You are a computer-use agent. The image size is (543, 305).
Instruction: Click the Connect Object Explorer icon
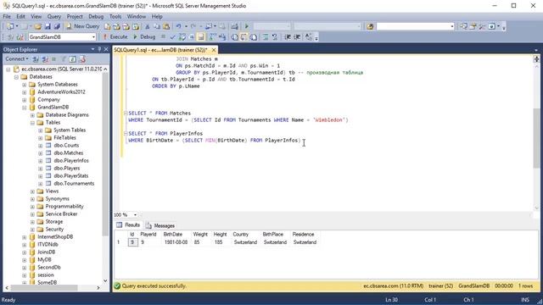pos(36,59)
